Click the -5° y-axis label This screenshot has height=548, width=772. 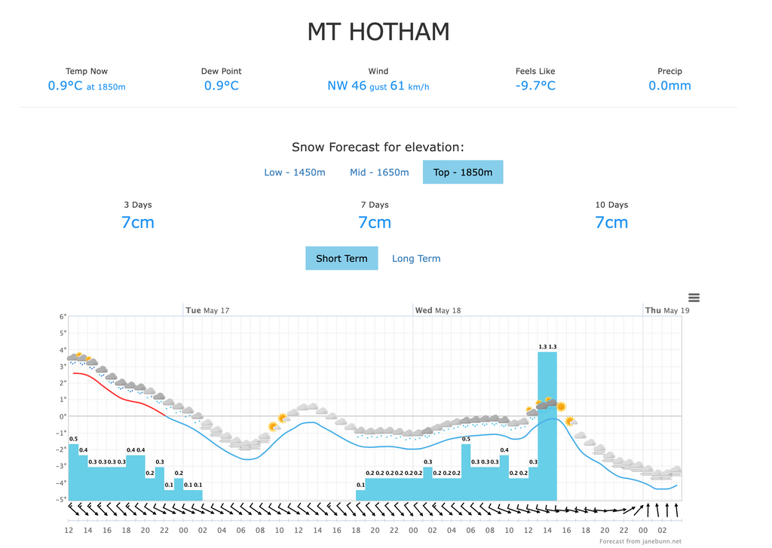[x=62, y=499]
